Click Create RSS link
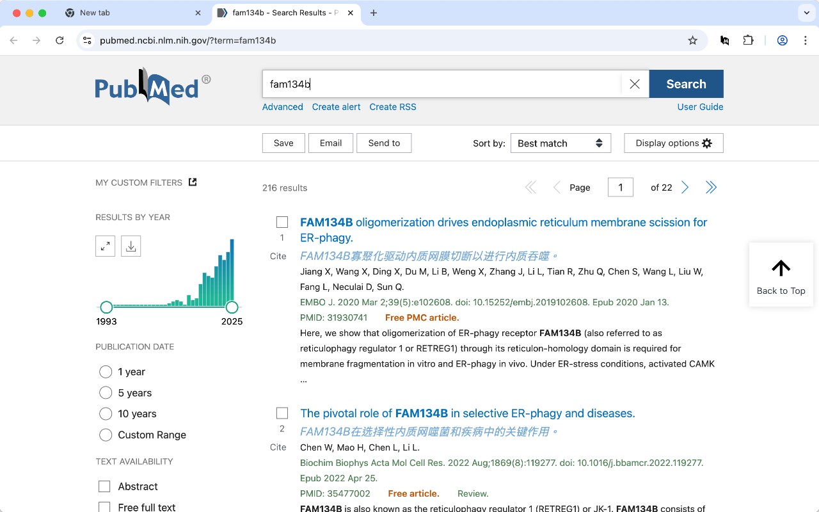 393,107
